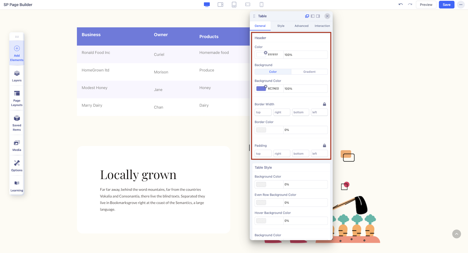Switch to the Advanced tab
468x253 pixels.
pyautogui.click(x=301, y=26)
